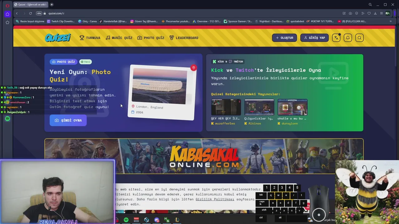Click the green Spotify overlay icon at left
399x224 pixels.
tap(7, 119)
